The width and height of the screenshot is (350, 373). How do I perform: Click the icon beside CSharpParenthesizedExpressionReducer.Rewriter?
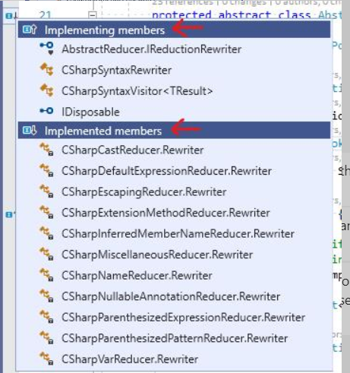coord(47,317)
